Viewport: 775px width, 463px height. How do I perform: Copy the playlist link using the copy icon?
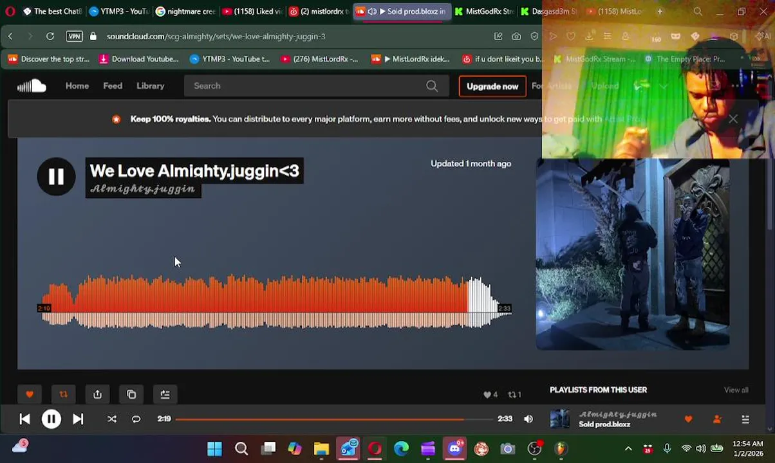coord(131,394)
